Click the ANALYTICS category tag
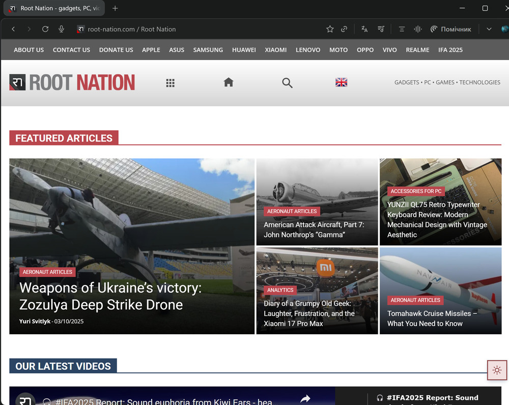 coord(280,290)
